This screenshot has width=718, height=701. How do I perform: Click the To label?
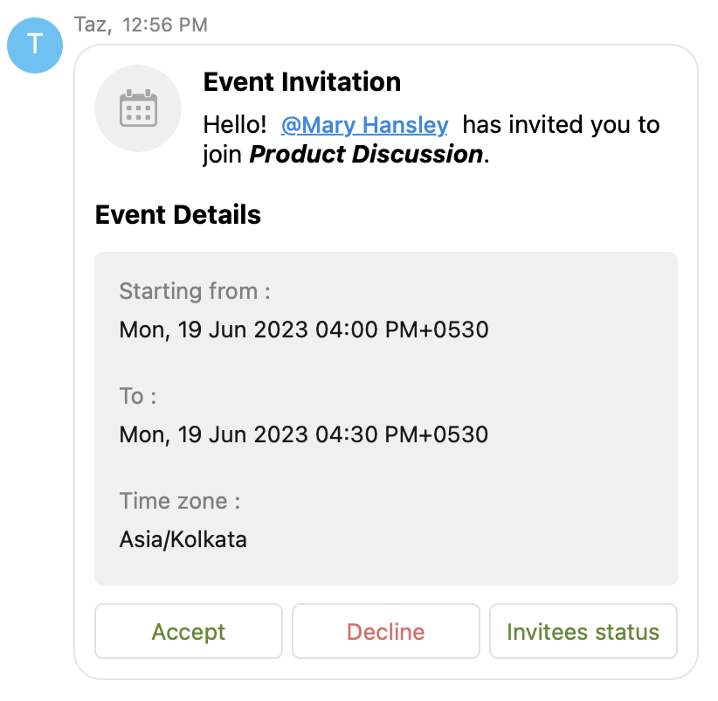point(137,396)
